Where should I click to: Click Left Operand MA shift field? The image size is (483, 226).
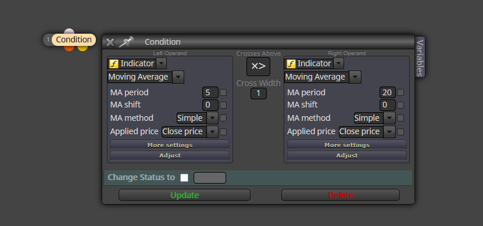click(210, 105)
